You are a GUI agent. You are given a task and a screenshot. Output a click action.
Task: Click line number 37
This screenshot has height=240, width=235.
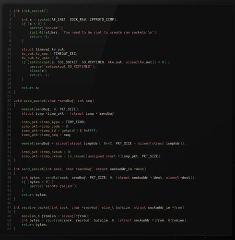tap(9, 165)
